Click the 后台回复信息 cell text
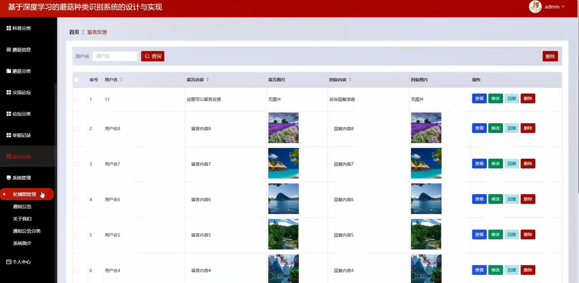The image size is (579, 283). click(x=342, y=99)
